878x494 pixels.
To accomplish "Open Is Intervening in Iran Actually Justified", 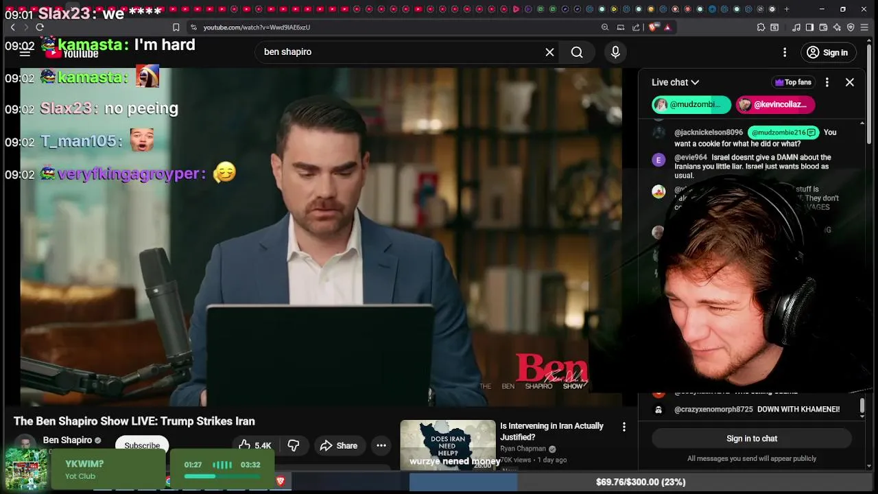I will (x=551, y=432).
